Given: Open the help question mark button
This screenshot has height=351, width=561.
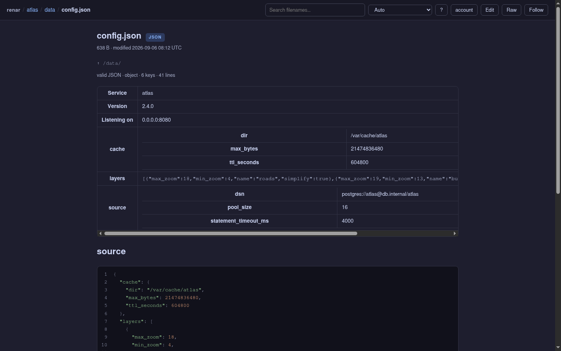Looking at the screenshot, I should pos(441,10).
